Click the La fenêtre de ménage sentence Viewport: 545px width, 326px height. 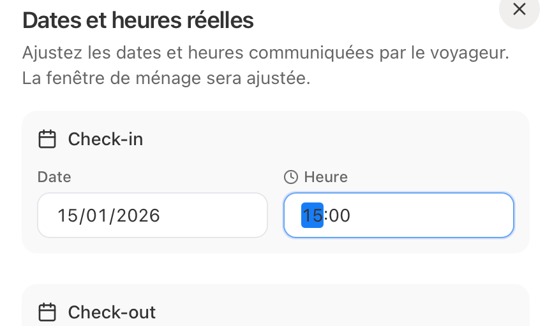(166, 80)
